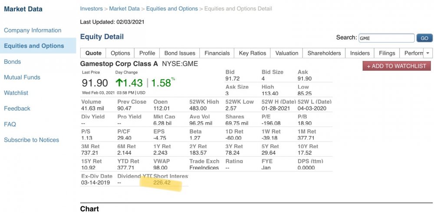Open the Options tab
The image size is (434, 215).
click(x=120, y=53)
